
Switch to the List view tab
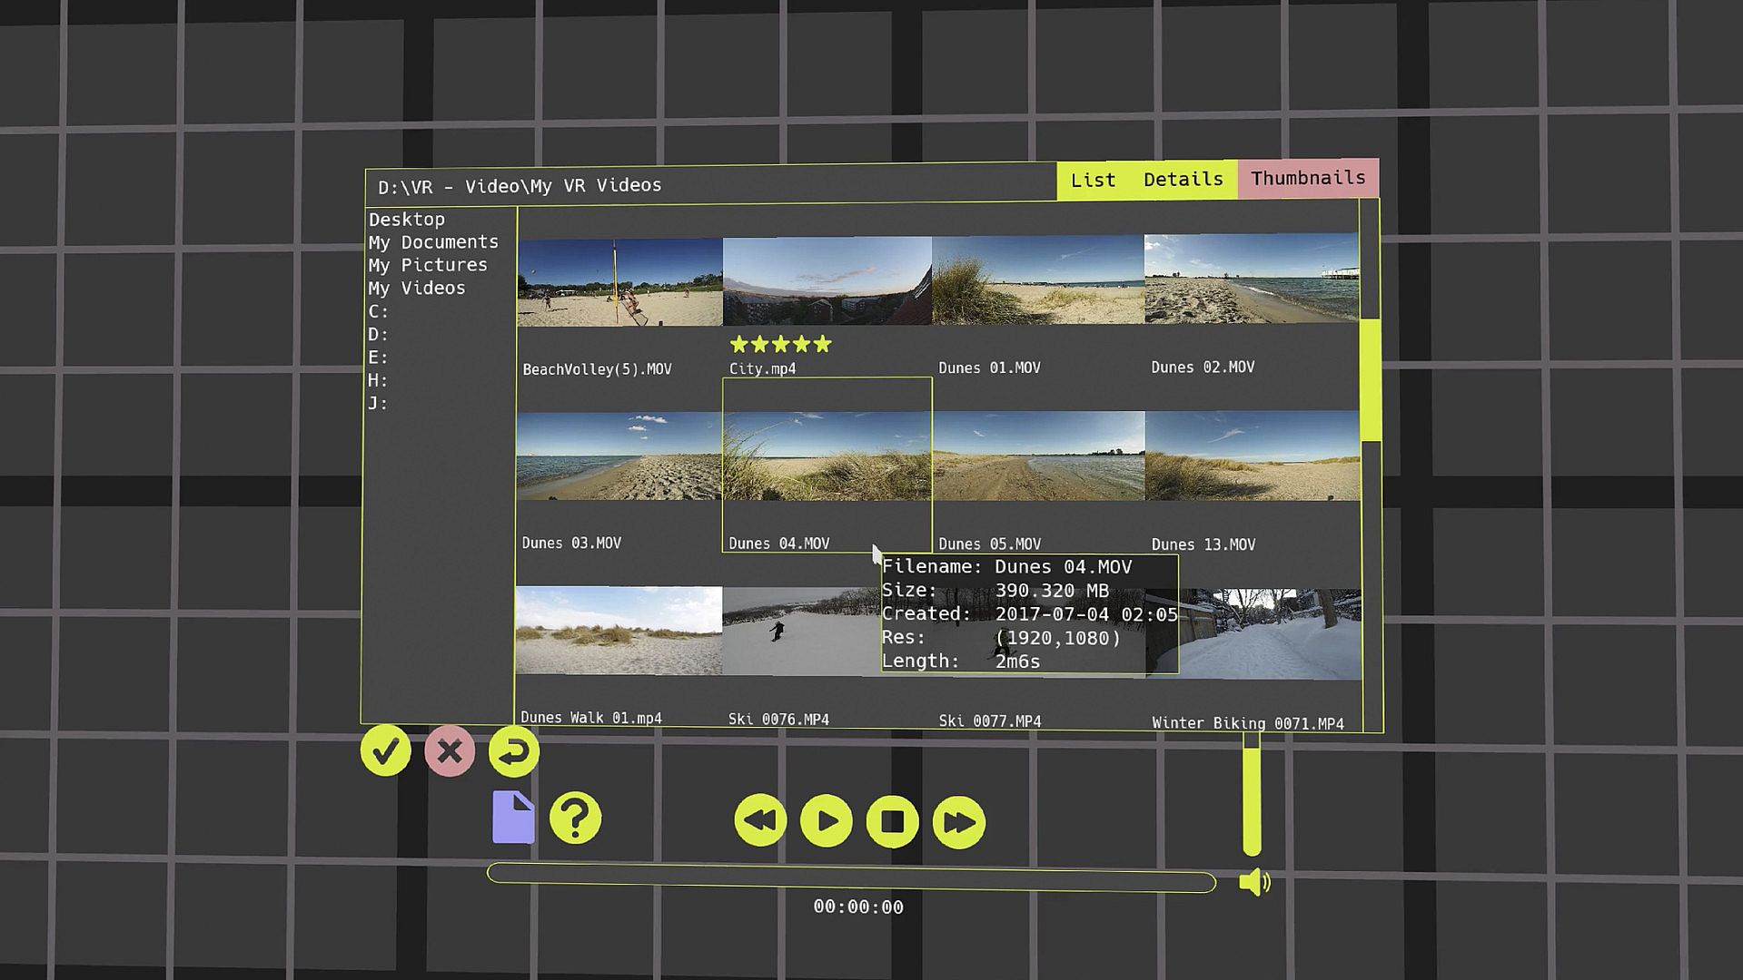point(1093,180)
